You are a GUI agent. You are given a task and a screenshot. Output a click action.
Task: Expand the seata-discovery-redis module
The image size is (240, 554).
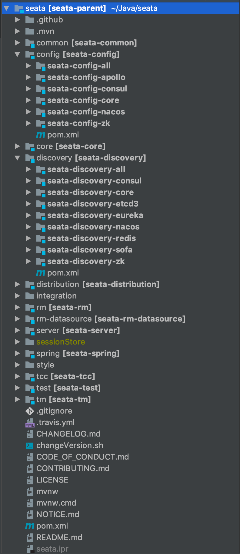coord(28,239)
